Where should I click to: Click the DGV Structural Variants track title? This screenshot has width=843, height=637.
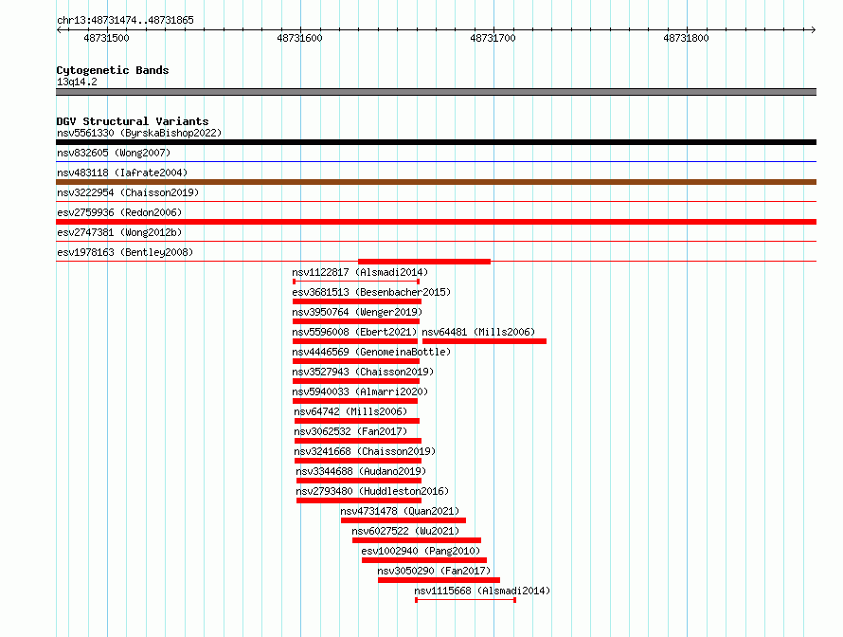pos(133,121)
